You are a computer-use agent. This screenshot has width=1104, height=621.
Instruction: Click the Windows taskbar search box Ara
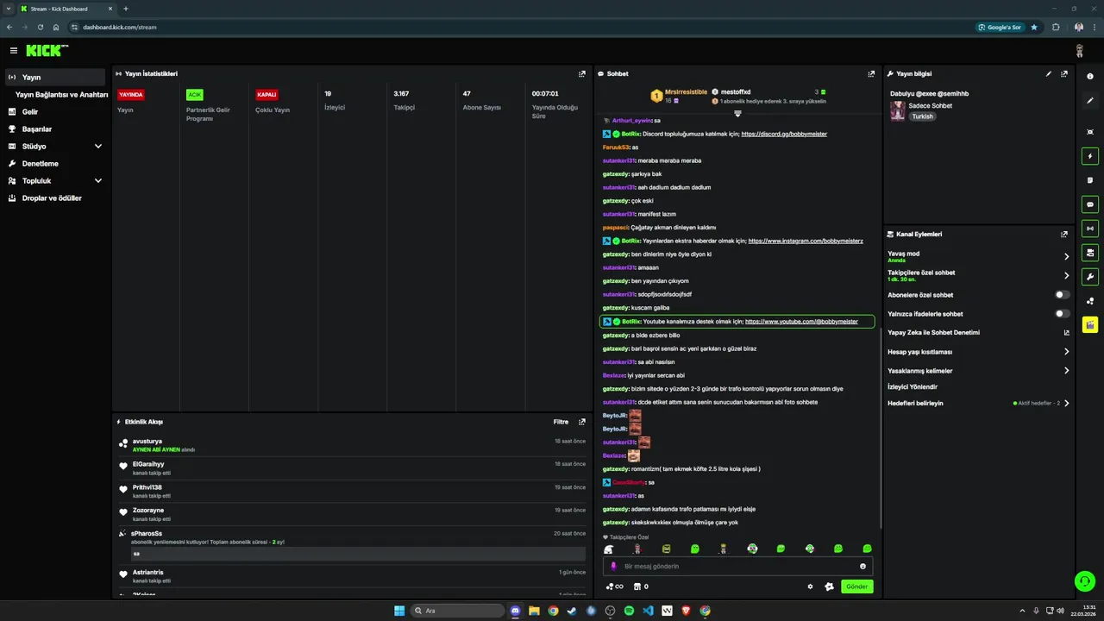[x=455, y=611]
